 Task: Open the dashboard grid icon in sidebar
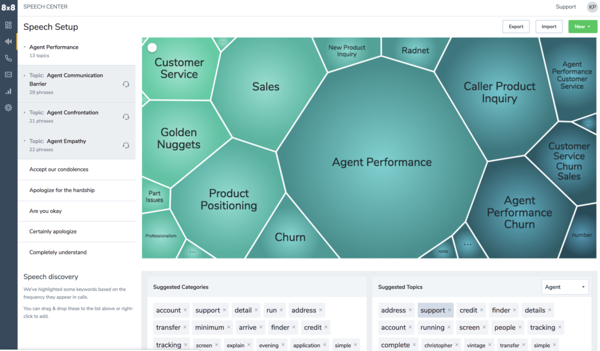(x=8, y=25)
